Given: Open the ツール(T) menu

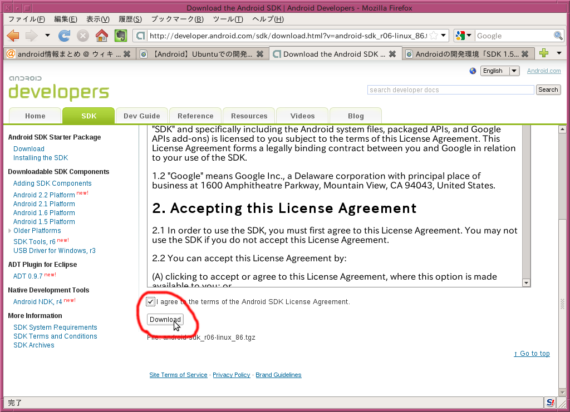Looking at the screenshot, I should (228, 19).
